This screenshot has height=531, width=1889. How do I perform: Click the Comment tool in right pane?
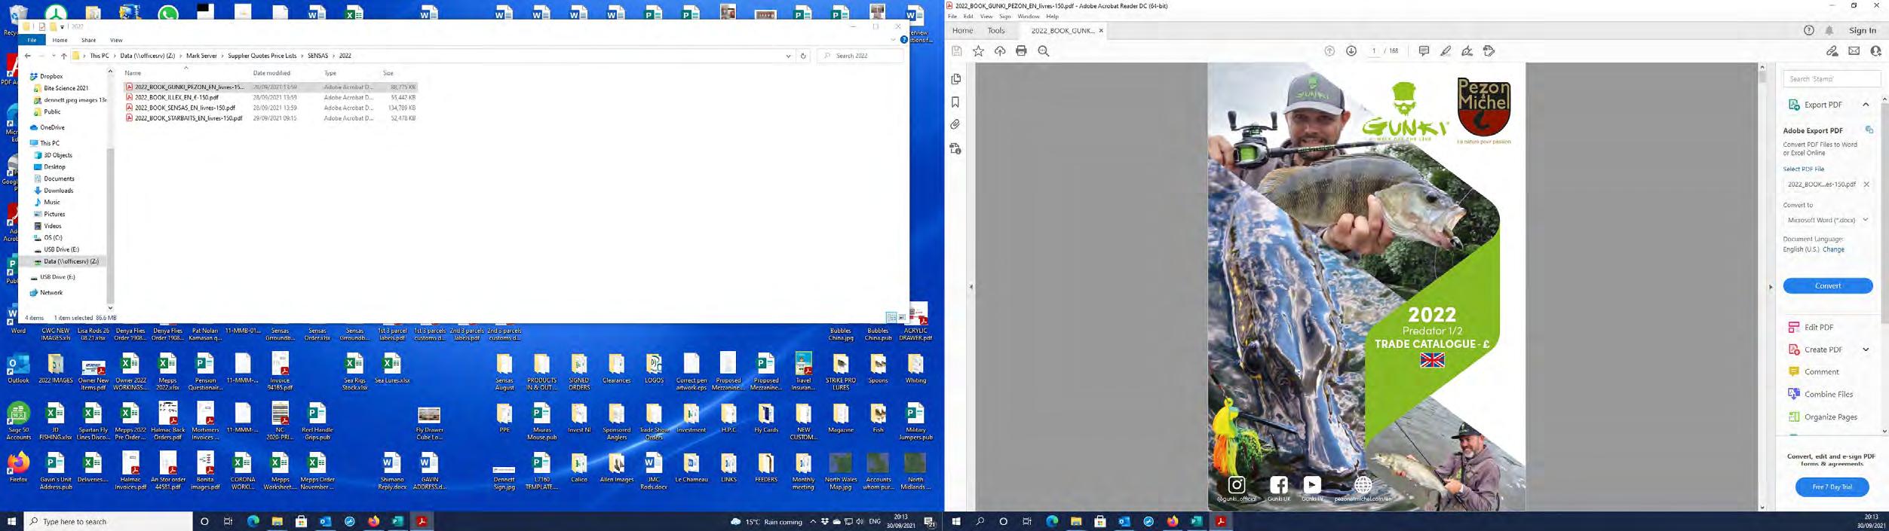1822,372
